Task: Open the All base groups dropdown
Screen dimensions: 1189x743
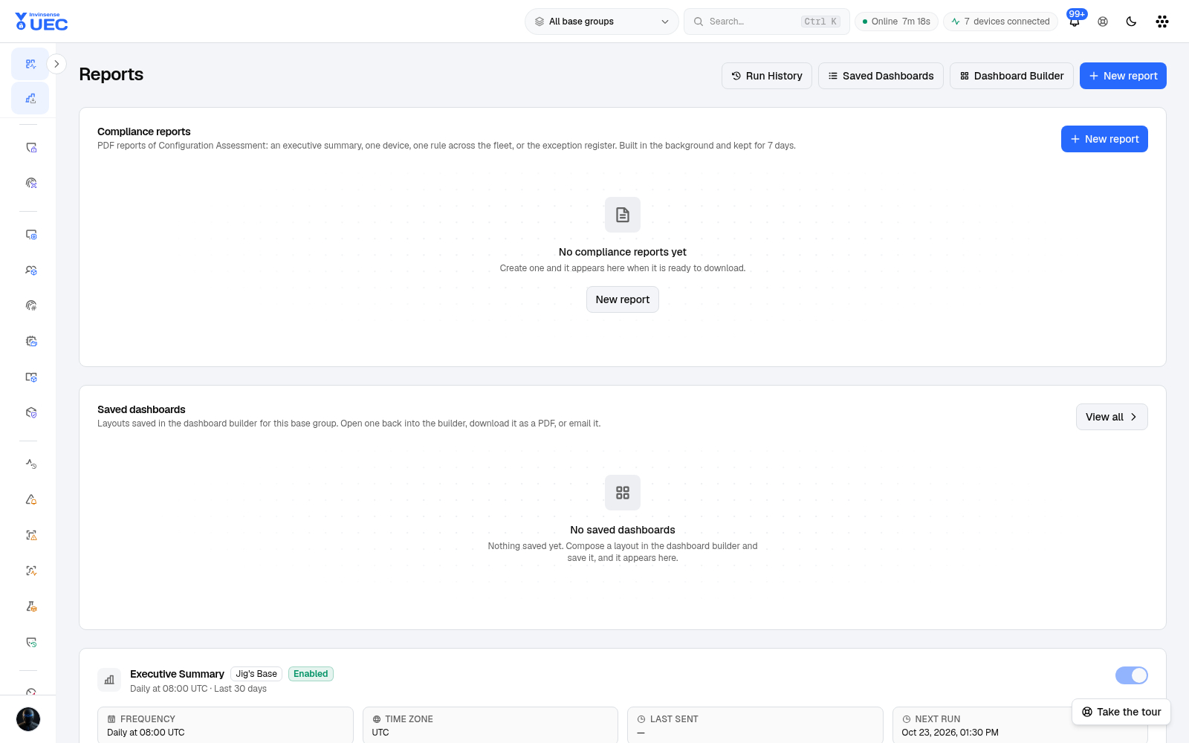Action: coord(602,22)
